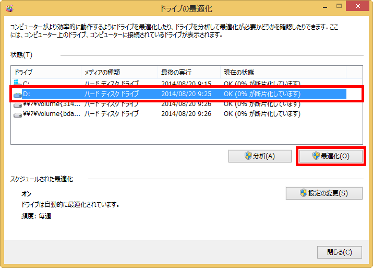Click shield icon on 分析(A) button
373x268 pixels.
248,156
